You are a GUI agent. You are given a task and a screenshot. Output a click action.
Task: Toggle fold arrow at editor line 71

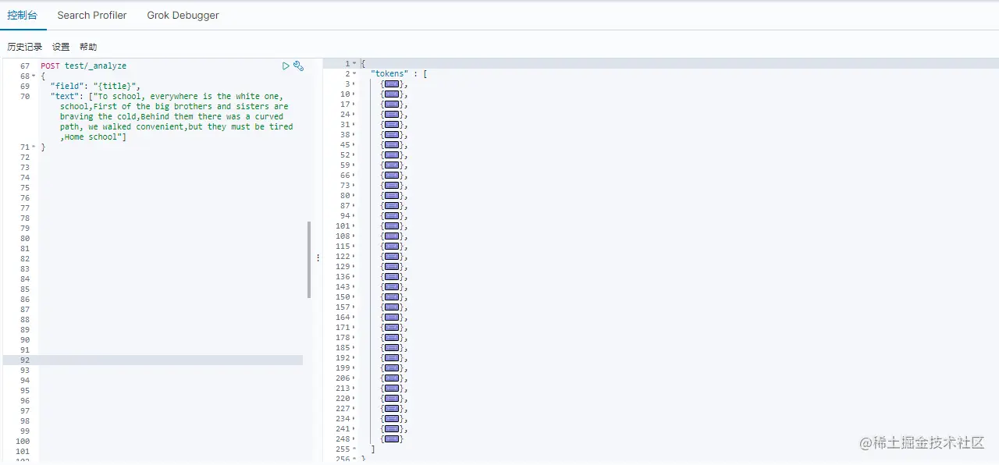click(34, 147)
